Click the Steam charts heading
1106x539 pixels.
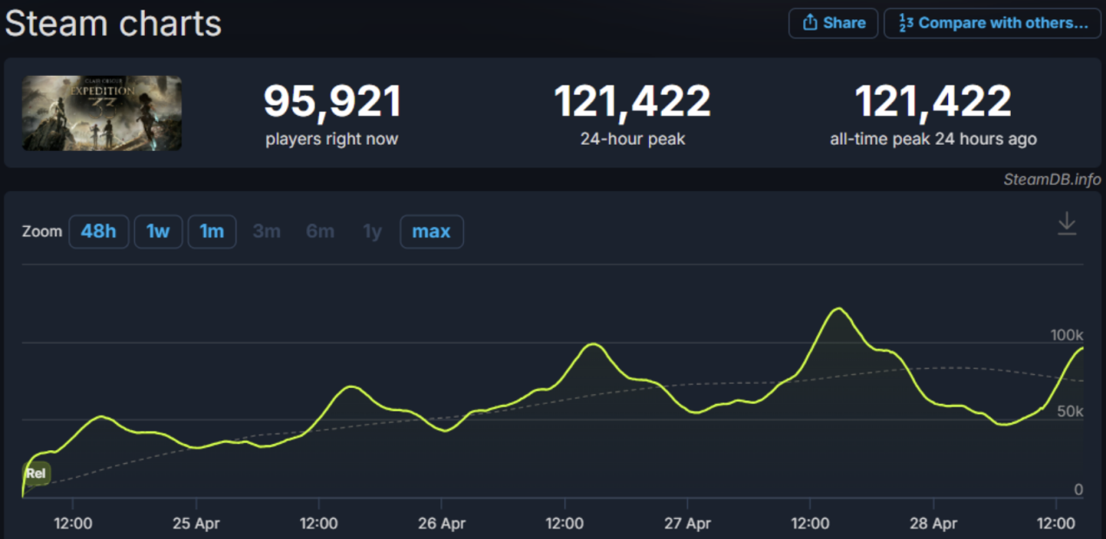tap(113, 24)
